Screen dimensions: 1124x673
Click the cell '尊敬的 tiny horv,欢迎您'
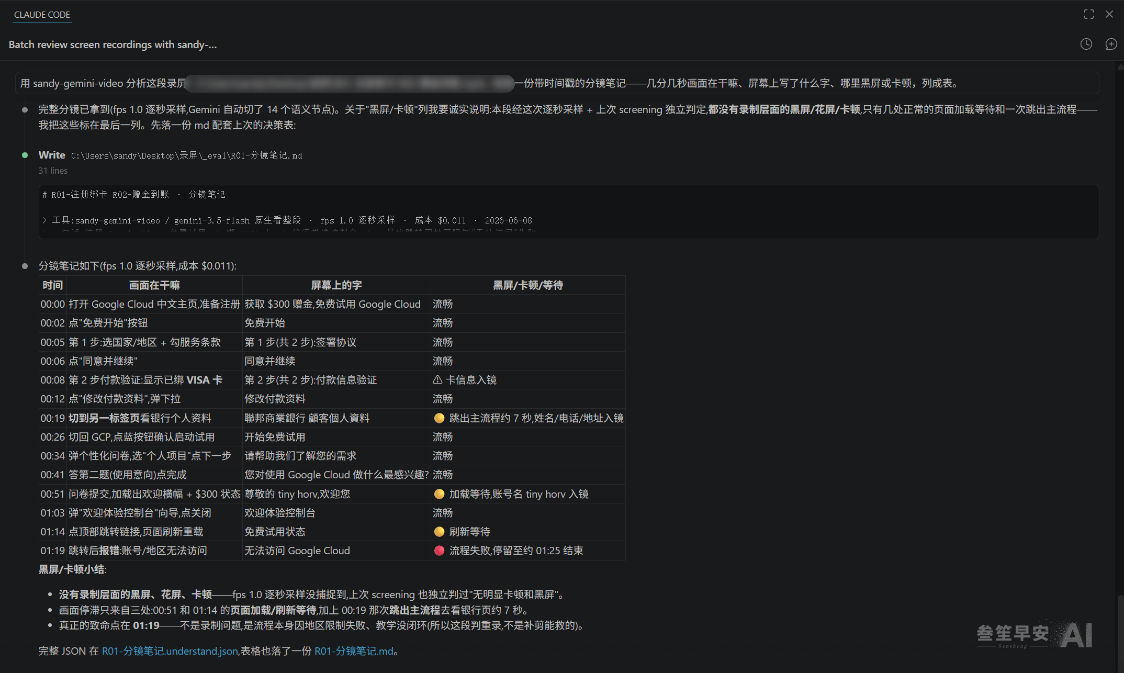336,494
